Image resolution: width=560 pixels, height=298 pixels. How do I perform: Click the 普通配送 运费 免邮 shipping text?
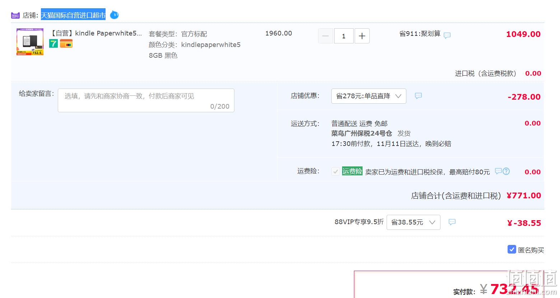(359, 124)
